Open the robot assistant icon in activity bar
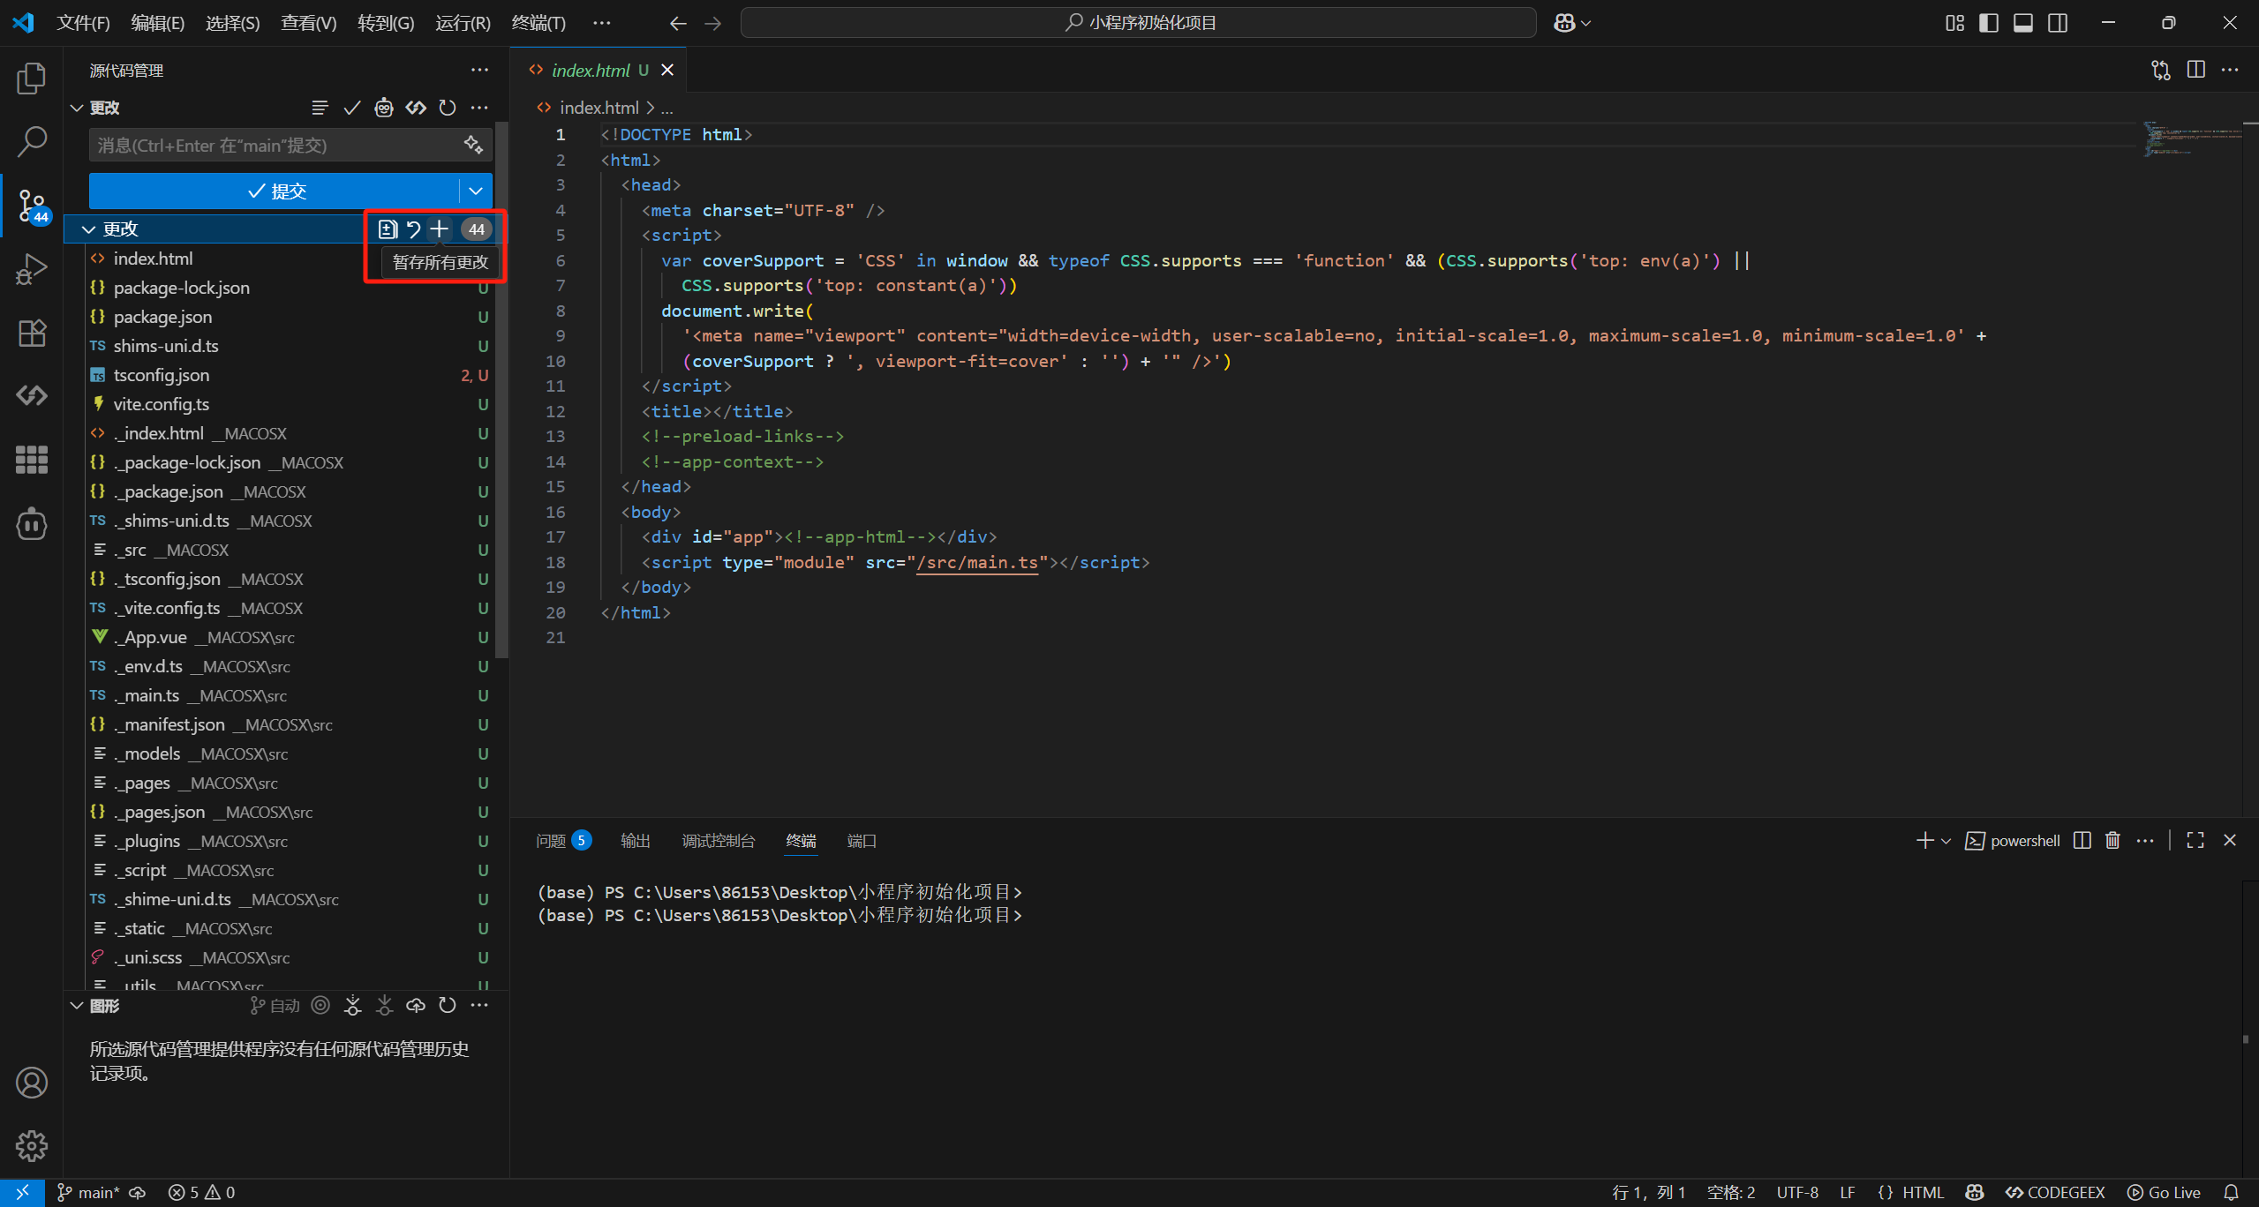This screenshot has height=1207, width=2259. (32, 523)
